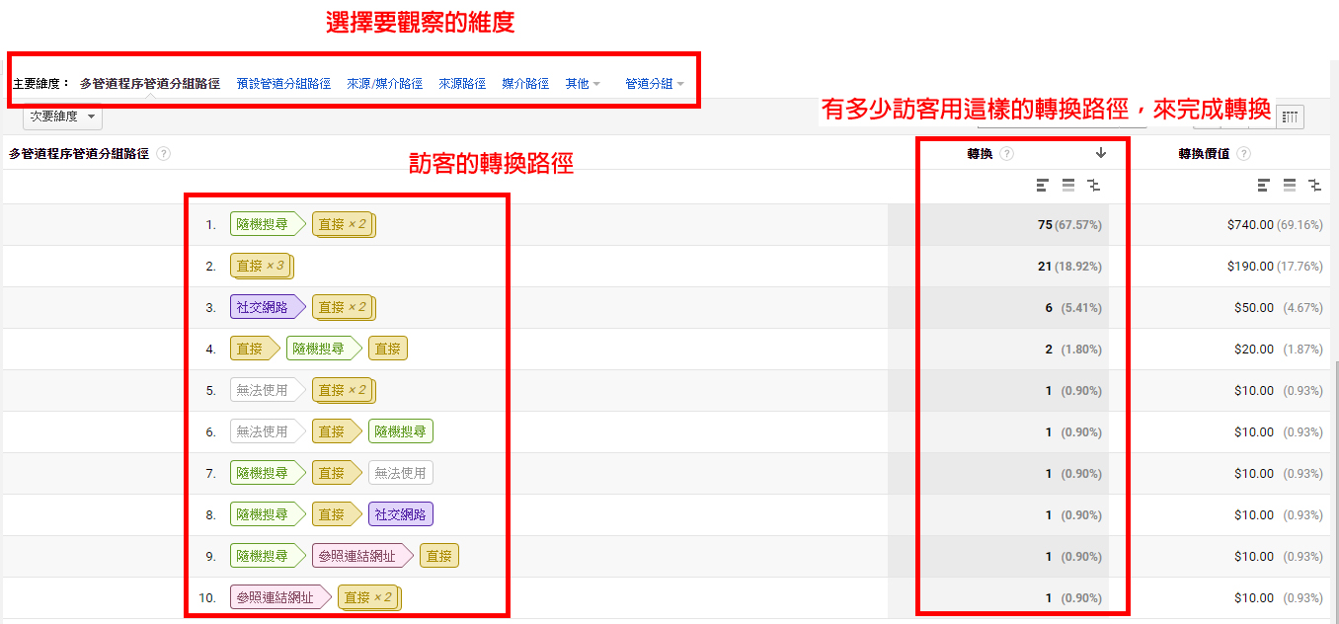Screen dimensions: 1339x624
Task: Select the 來源路徑 dimension link
Action: 462,84
